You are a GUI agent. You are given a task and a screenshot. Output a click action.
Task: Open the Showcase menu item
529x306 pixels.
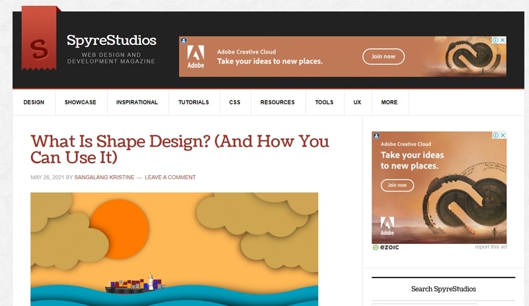click(80, 102)
